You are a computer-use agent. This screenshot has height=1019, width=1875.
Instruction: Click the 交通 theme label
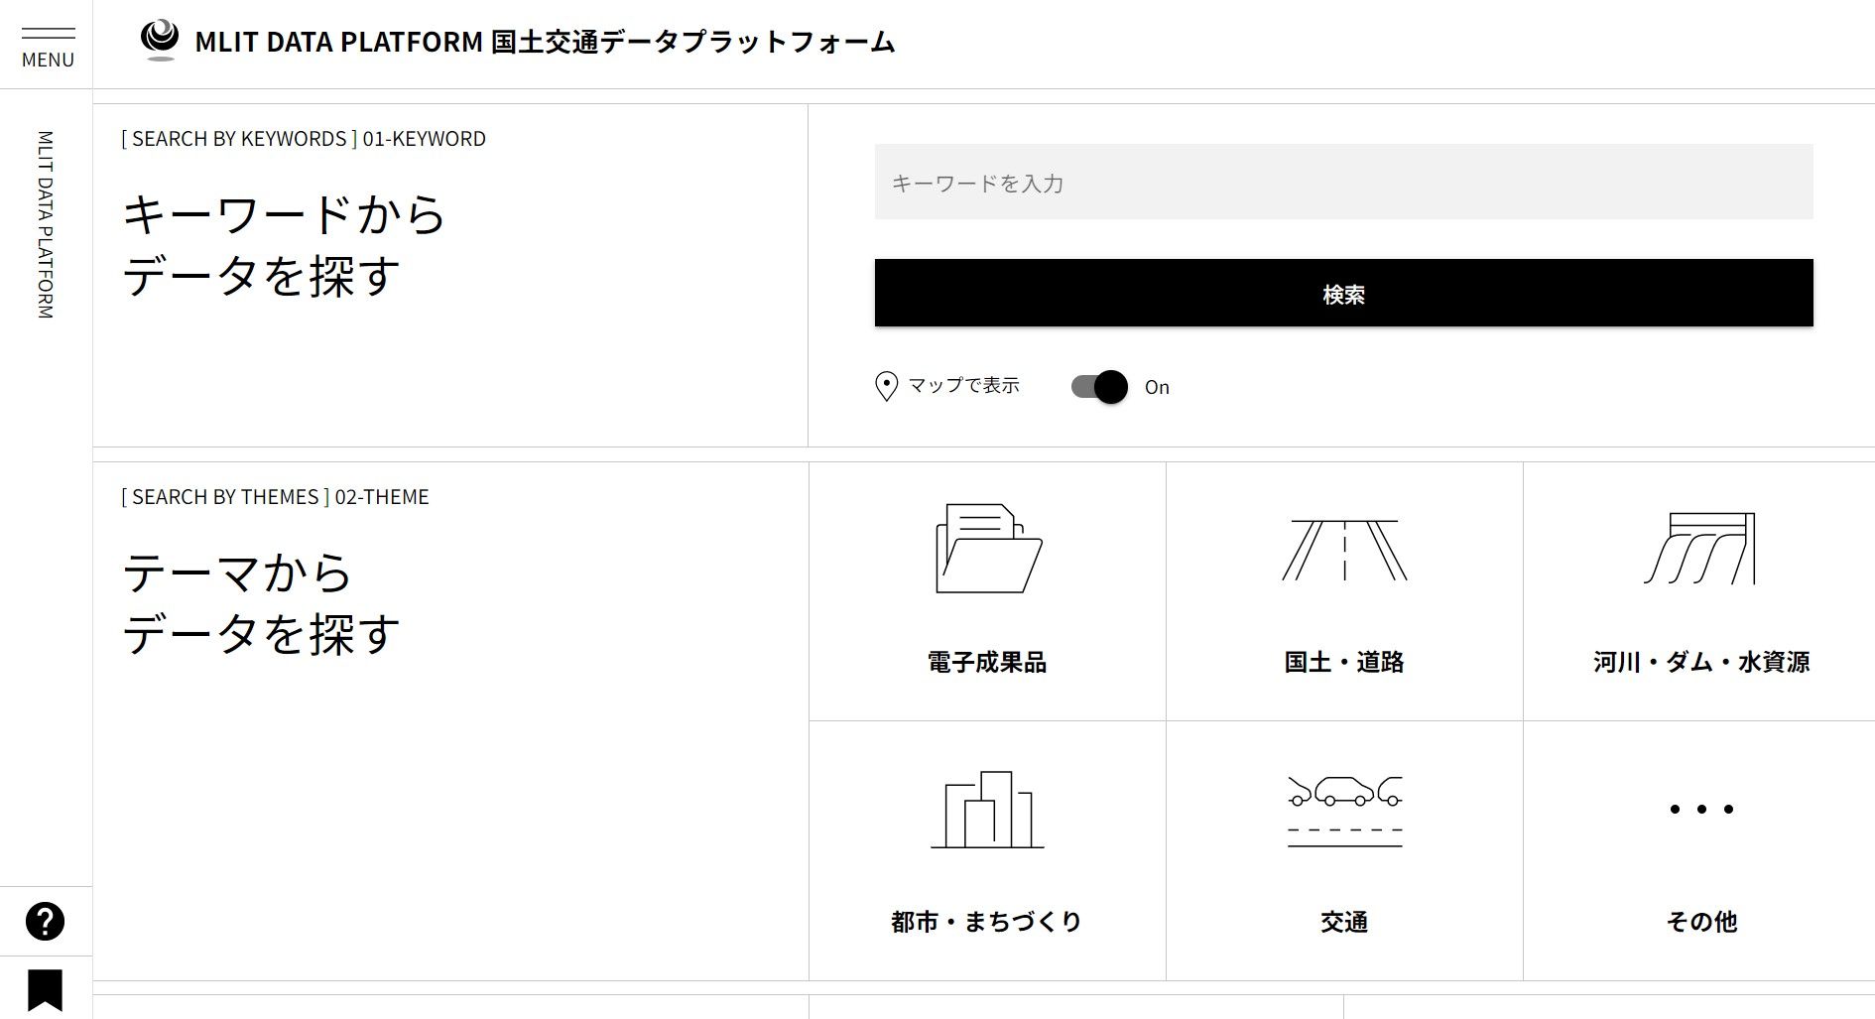1344,922
